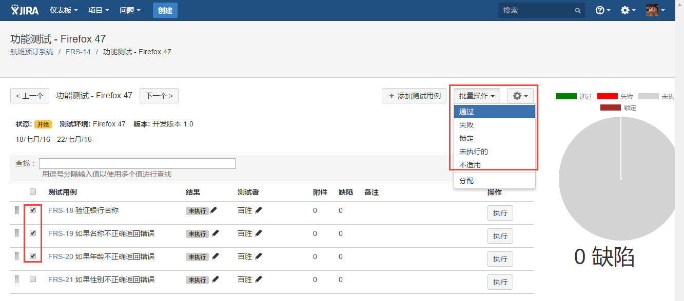
Task: Click the search magnifier icon
Action: pos(578,10)
